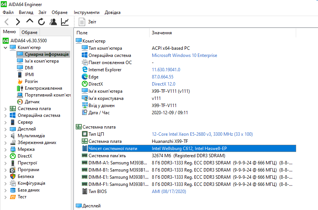Click the Безпека shield icon
The image size is (318, 210).
tap(13, 176)
